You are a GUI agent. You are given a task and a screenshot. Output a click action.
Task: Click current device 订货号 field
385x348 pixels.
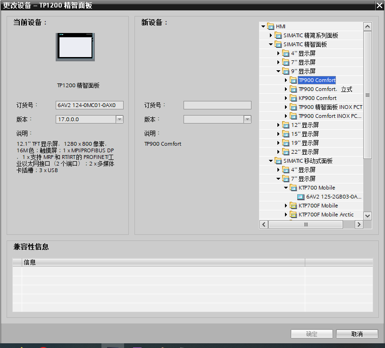[x=89, y=105]
